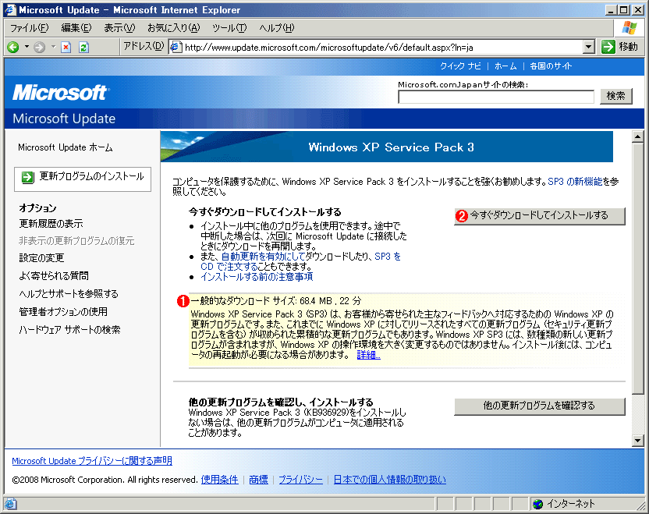Open the ツール(T) menu

229,28
